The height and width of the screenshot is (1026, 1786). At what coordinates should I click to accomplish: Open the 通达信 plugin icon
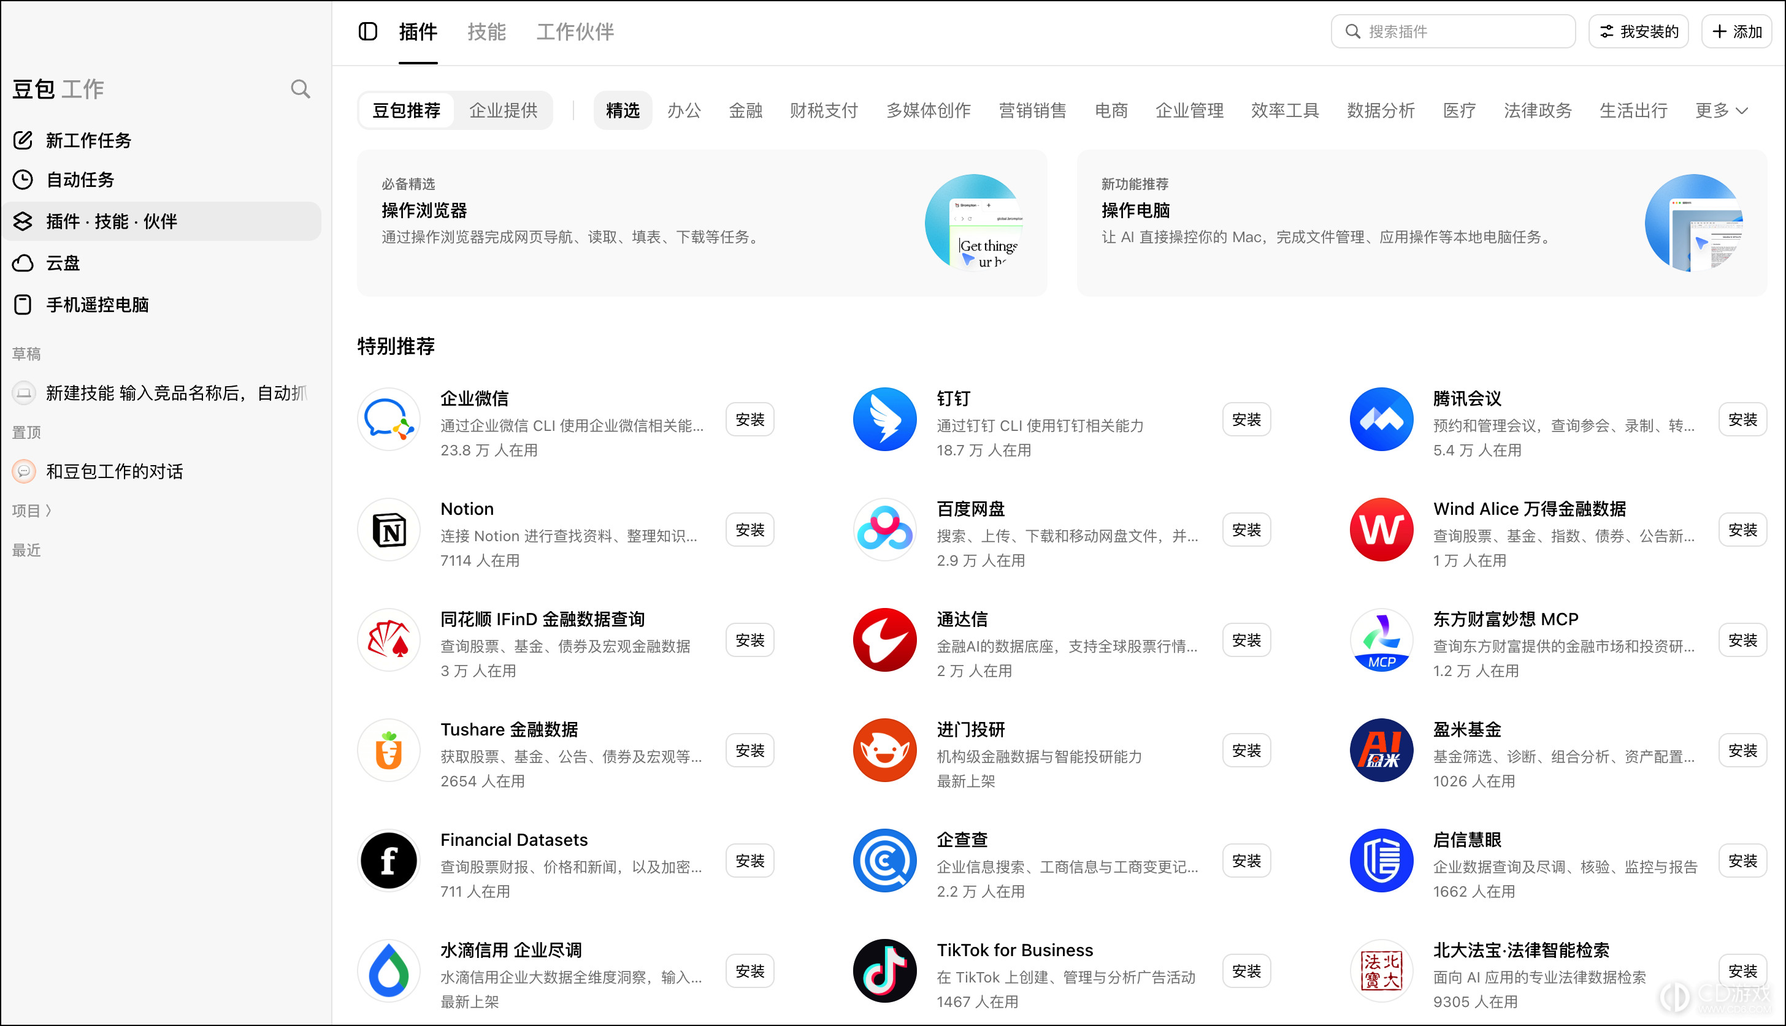coord(884,640)
